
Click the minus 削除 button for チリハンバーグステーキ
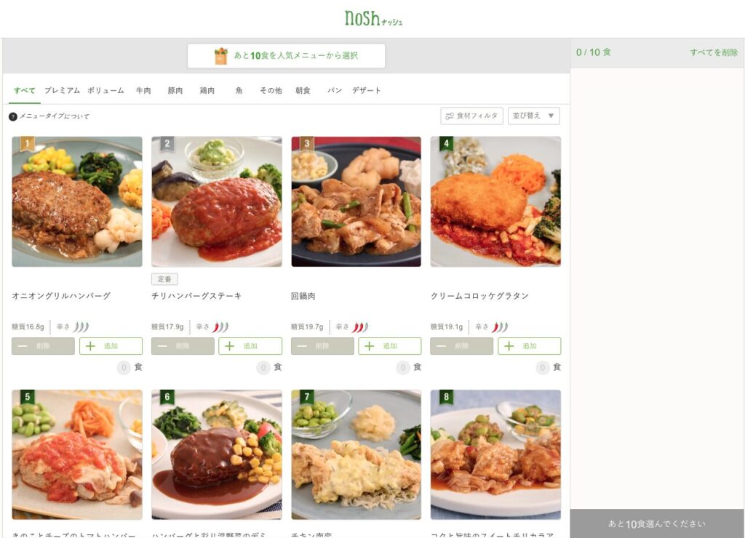[x=183, y=345]
